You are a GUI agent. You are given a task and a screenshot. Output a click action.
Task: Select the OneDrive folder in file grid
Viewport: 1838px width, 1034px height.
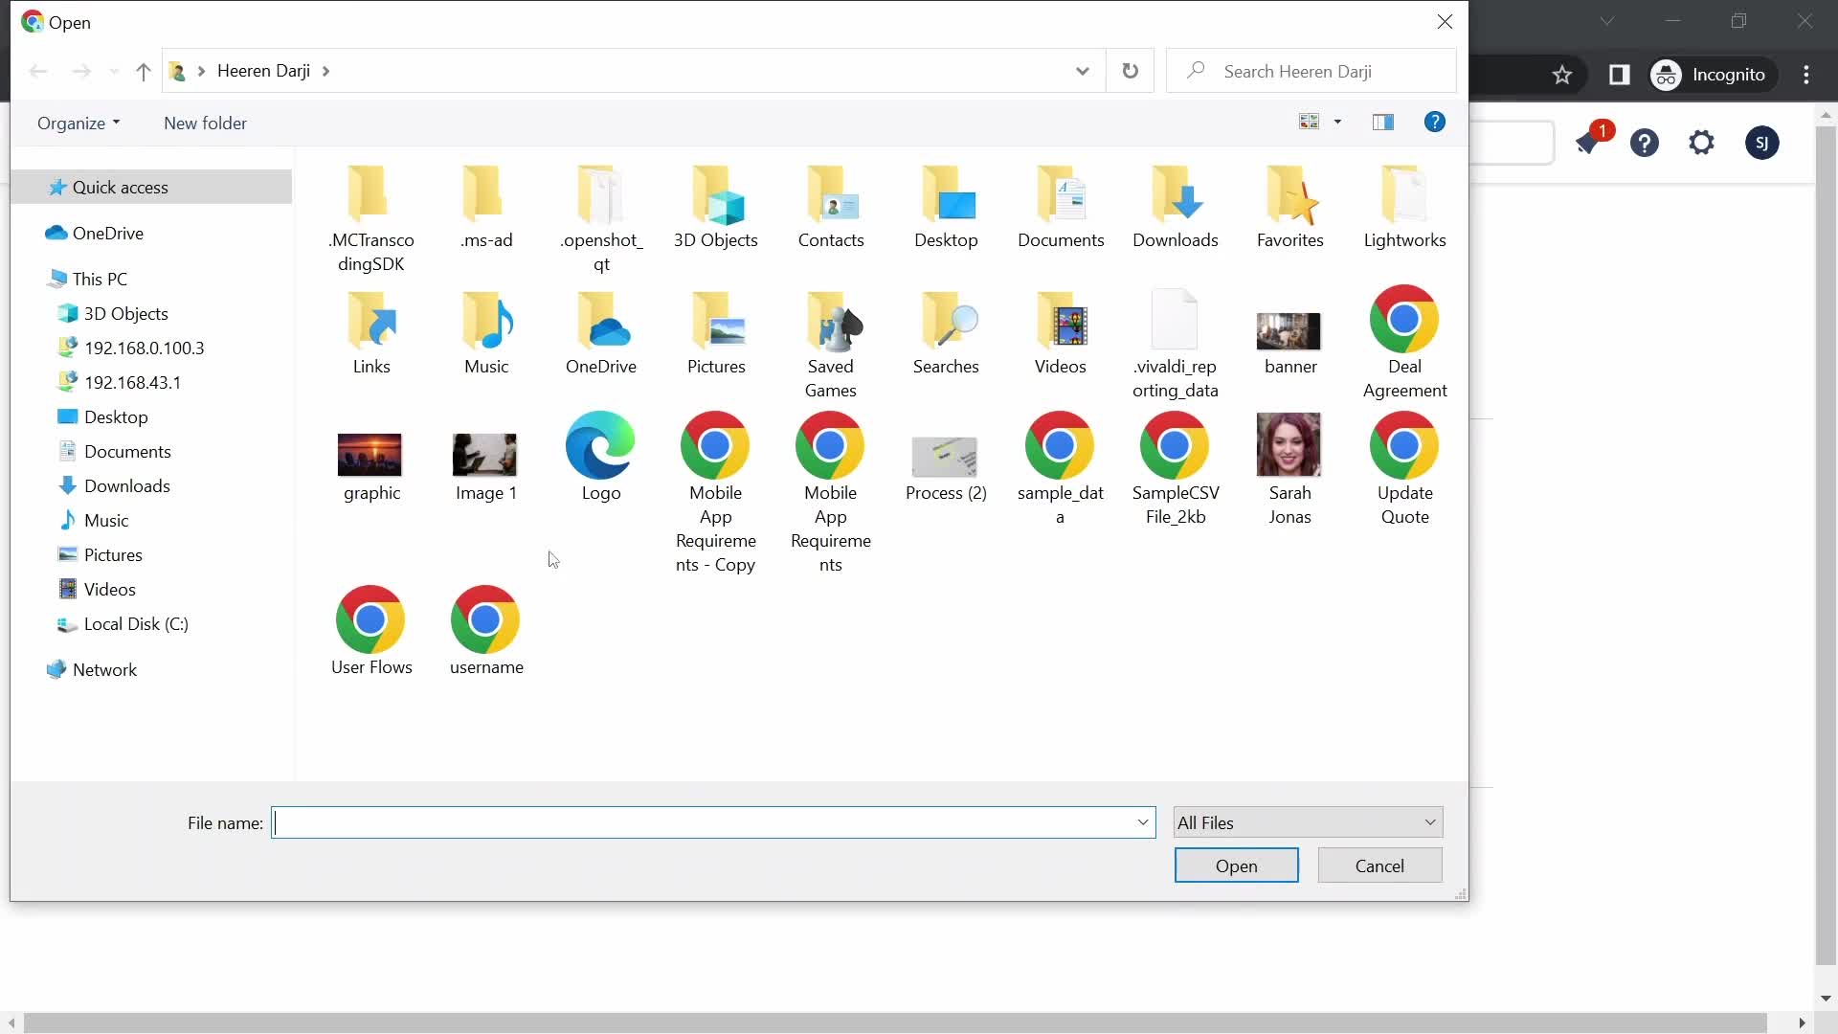coord(601,333)
